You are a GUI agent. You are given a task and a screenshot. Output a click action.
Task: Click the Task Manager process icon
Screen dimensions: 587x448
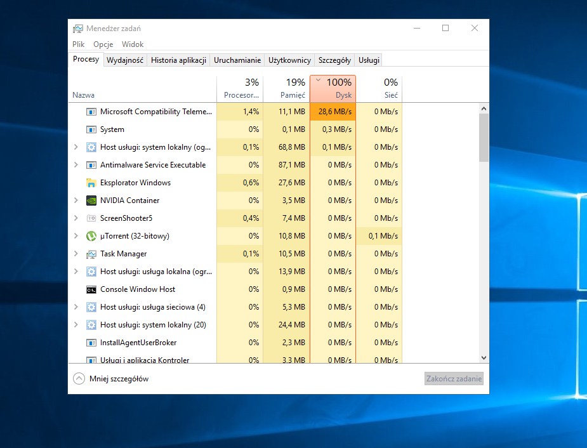pyautogui.click(x=91, y=254)
